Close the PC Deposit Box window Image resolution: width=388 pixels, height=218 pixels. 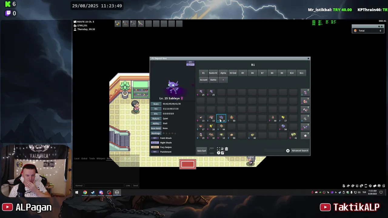[308, 58]
